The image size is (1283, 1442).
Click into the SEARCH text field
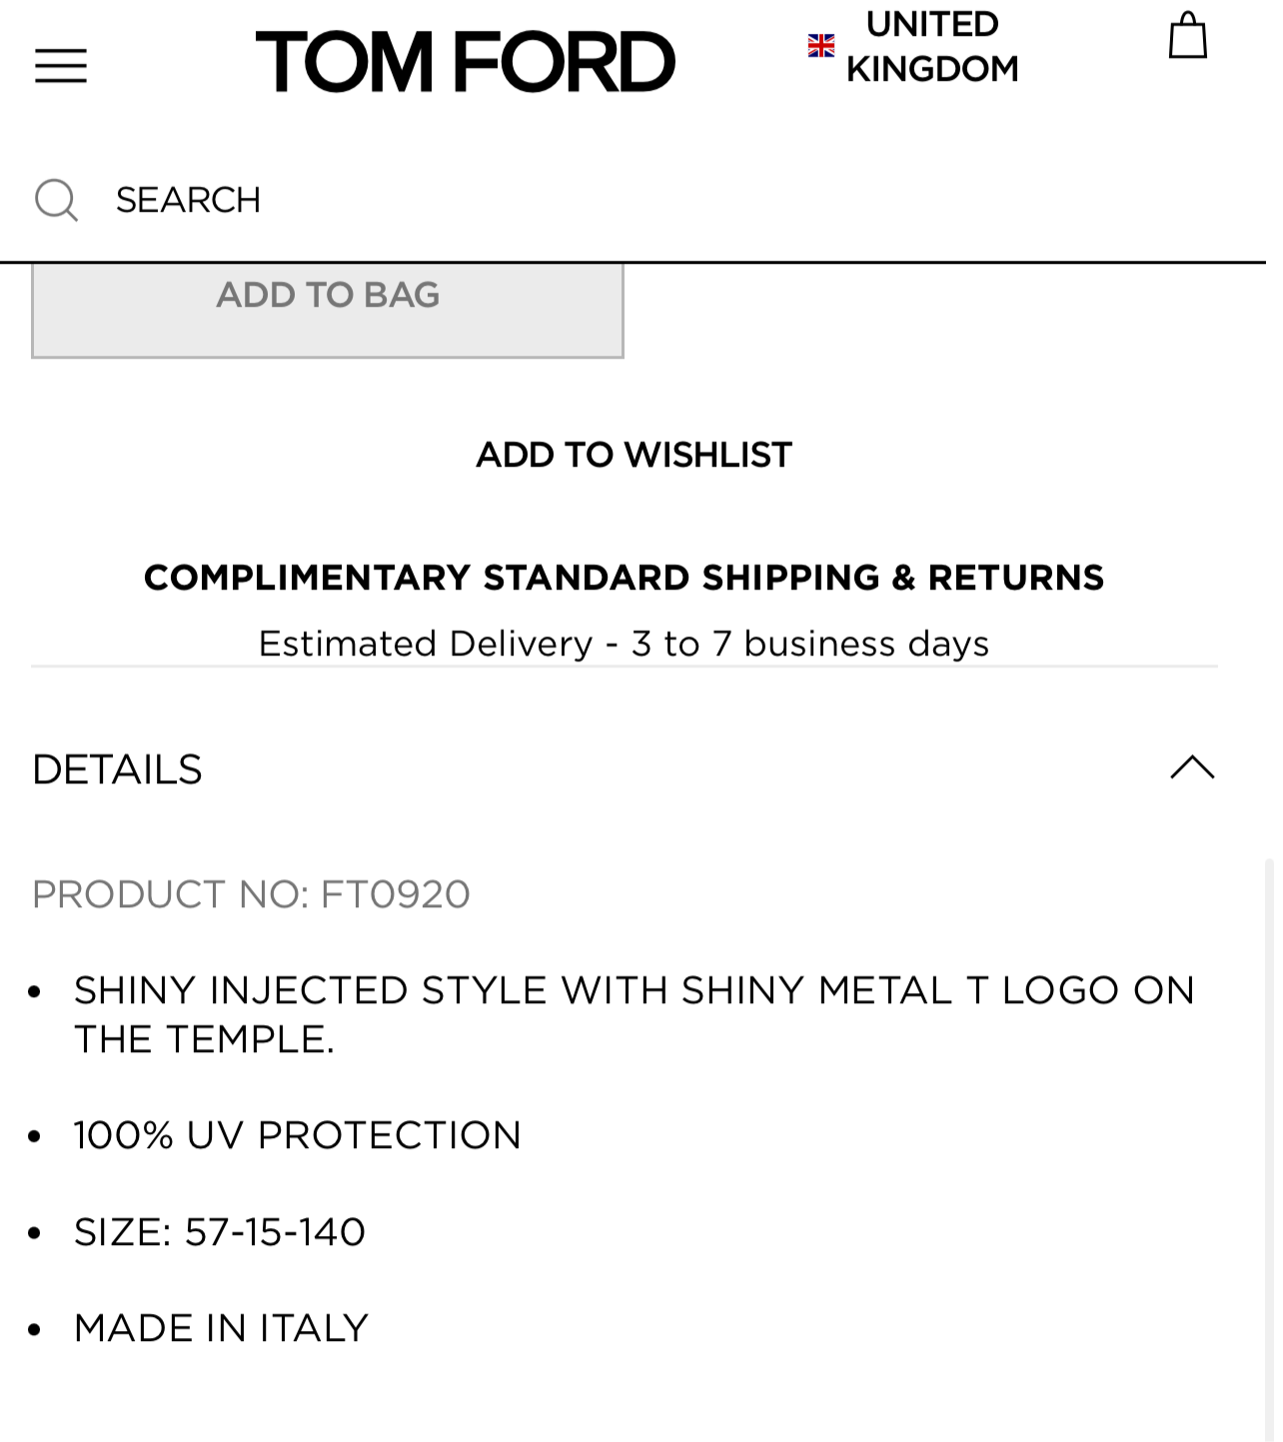600,200
